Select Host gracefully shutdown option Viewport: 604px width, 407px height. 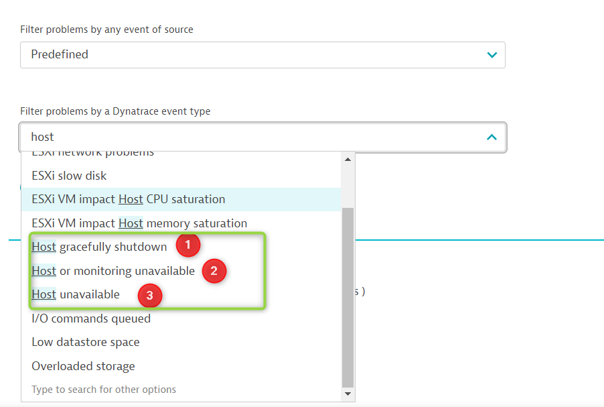99,247
